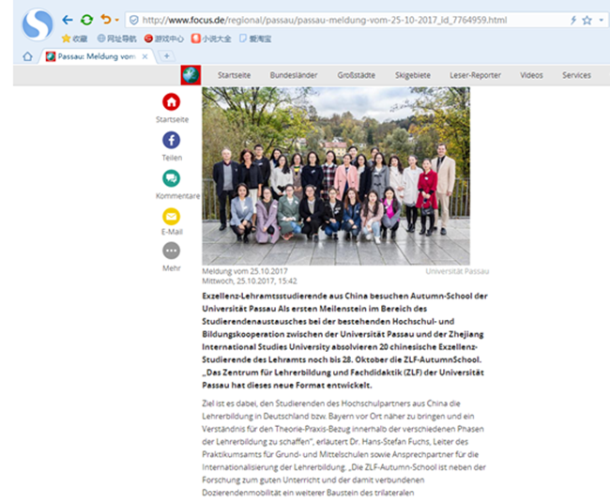Open the site navigation bookmark
The image size is (610, 503).
click(116, 38)
